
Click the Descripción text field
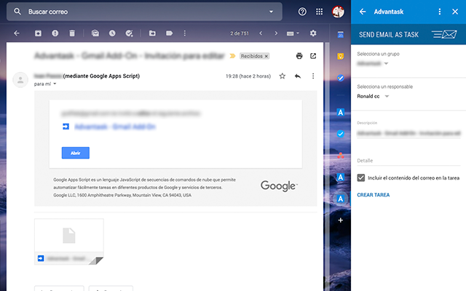408,133
